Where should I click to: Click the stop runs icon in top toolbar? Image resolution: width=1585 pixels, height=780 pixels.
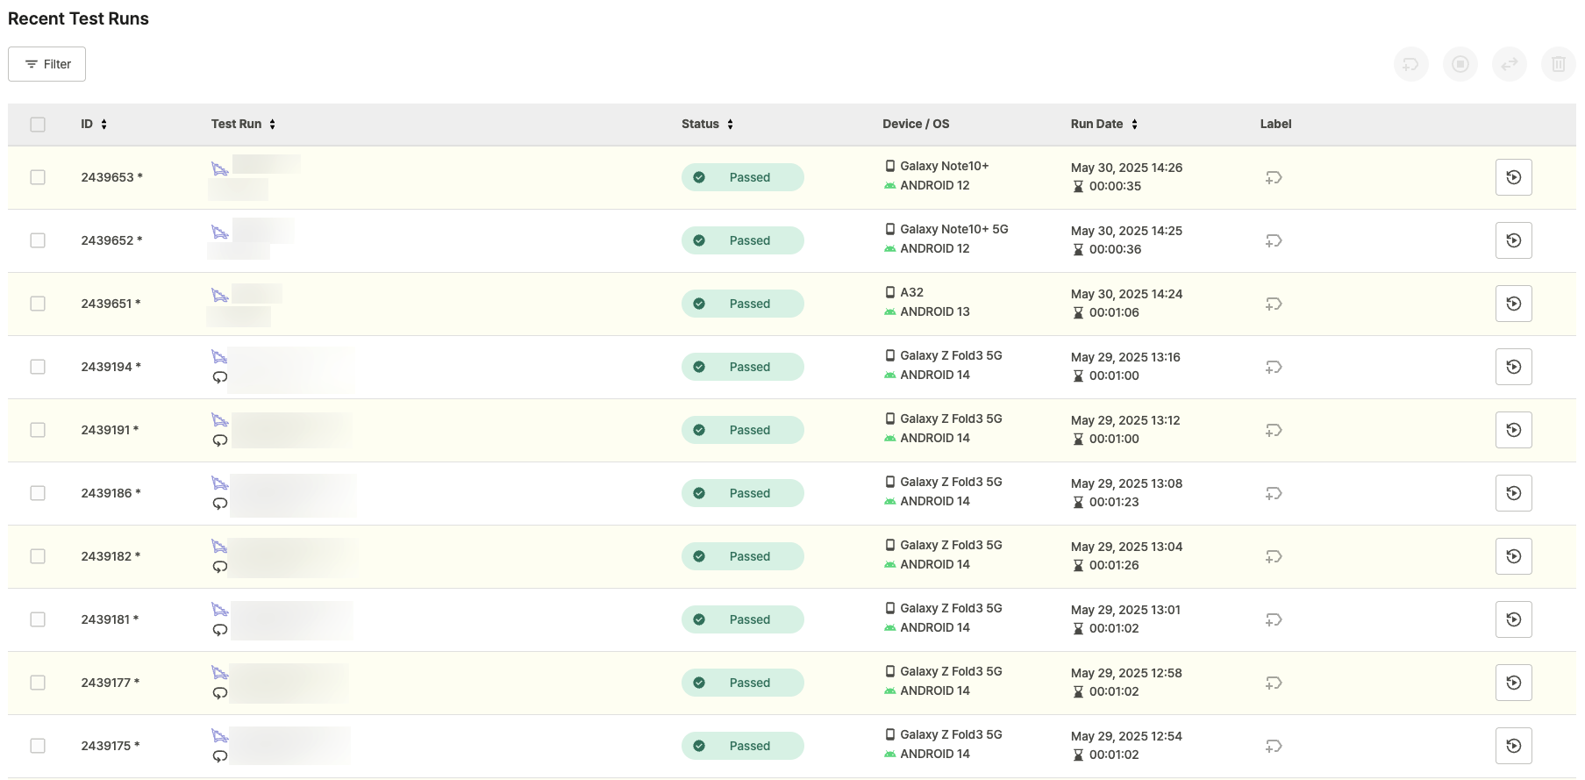tap(1460, 64)
